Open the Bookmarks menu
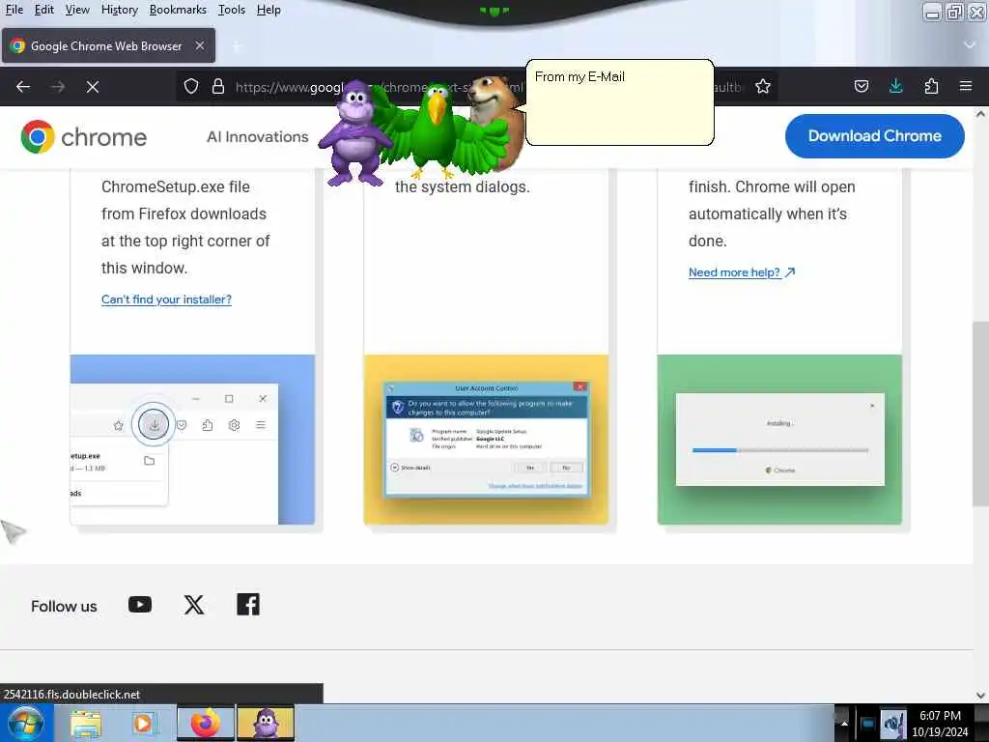 (178, 10)
